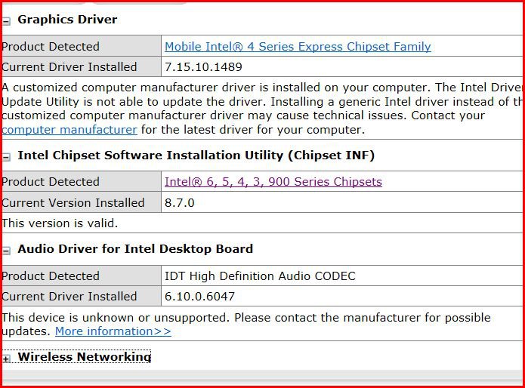Collapse the Graphics Driver section minus icon
Screen dimensions: 525x388
click(x=6, y=21)
